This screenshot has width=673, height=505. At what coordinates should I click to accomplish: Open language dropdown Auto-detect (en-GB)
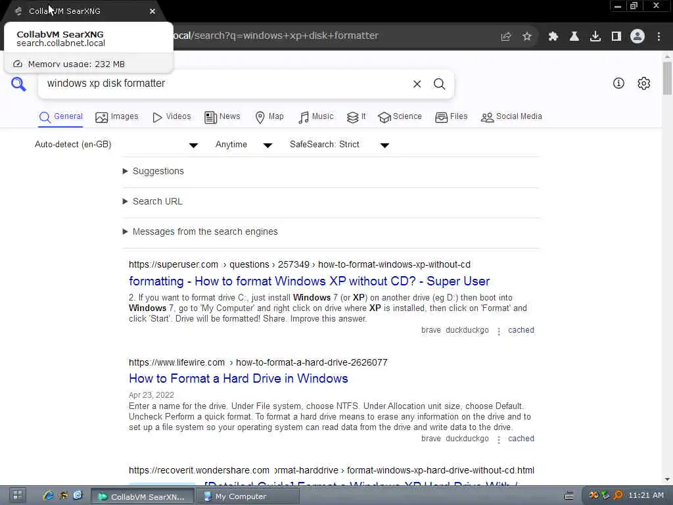tap(116, 145)
